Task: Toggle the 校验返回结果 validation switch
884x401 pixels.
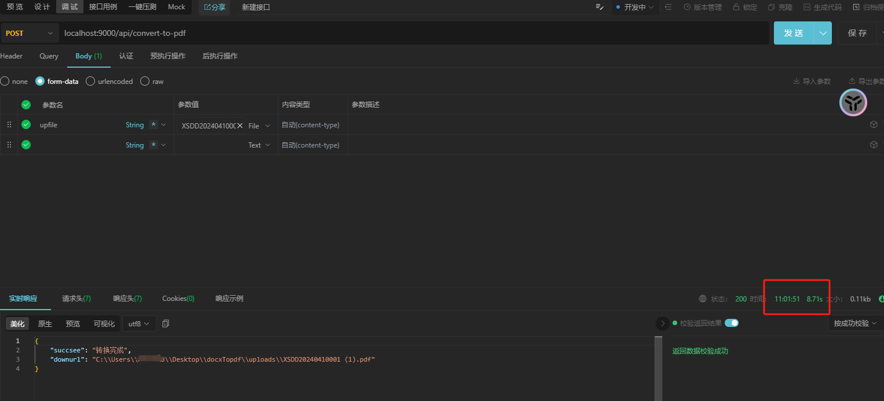Action: pos(732,323)
